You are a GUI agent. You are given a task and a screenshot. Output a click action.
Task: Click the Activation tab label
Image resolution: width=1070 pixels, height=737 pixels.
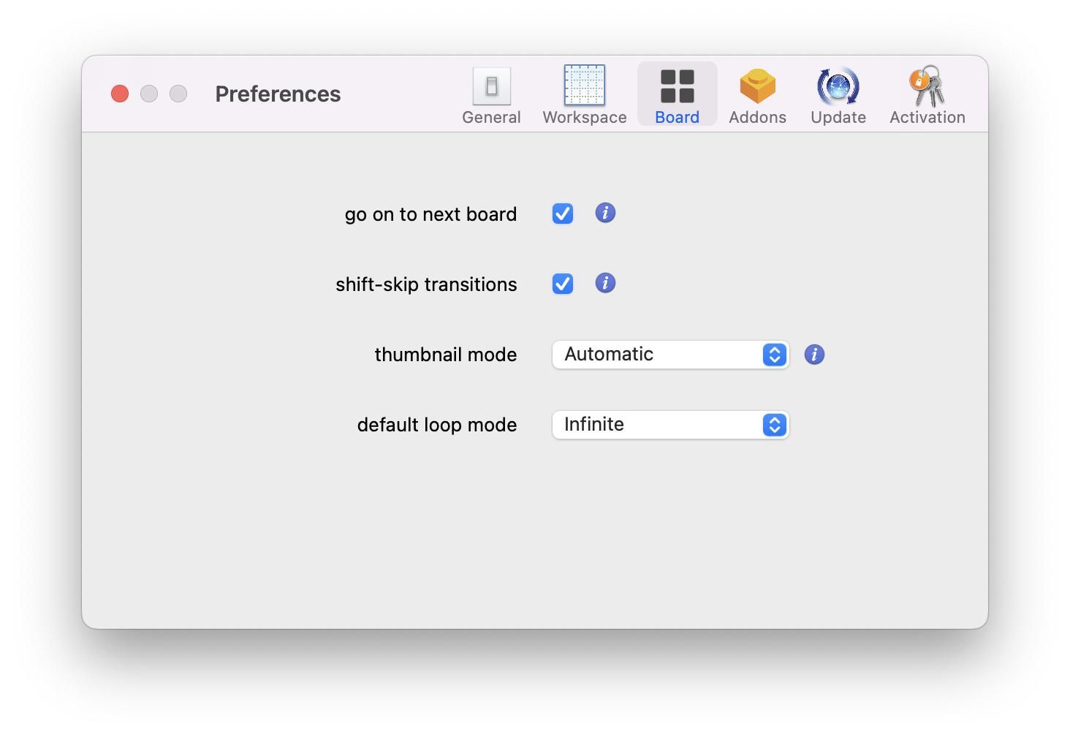pos(927,118)
